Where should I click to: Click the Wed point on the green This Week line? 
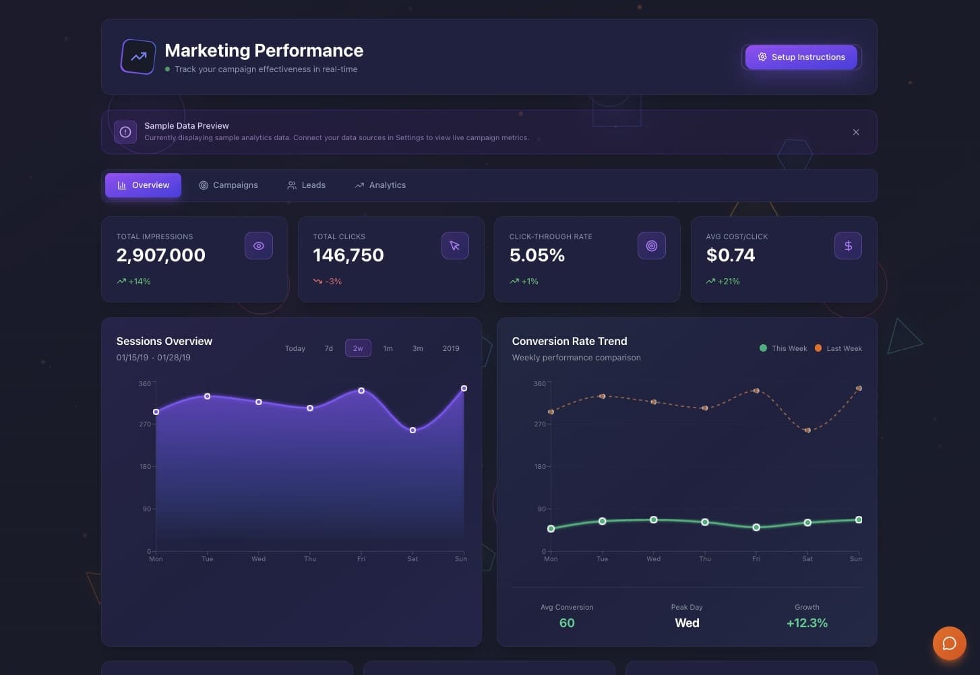(x=654, y=520)
